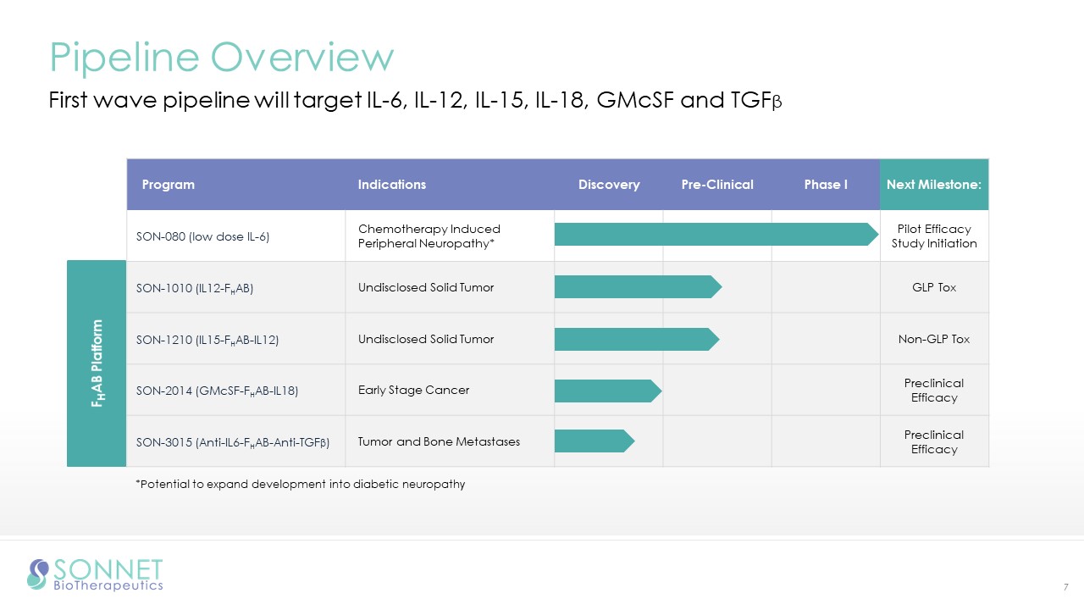
Task: Select the Next Milestone header cell
Action: click(933, 185)
